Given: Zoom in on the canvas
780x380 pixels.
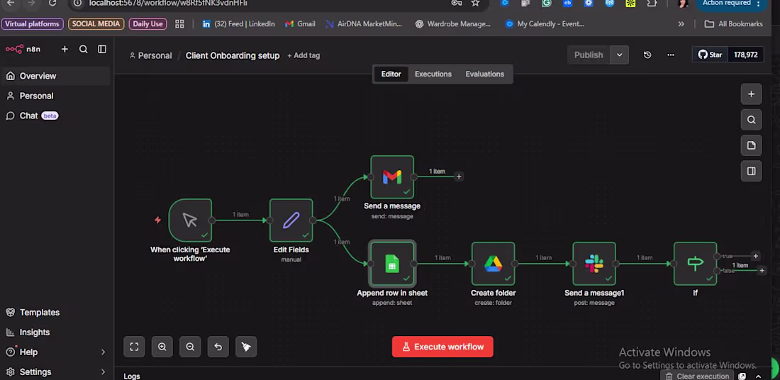Looking at the screenshot, I should click(162, 347).
